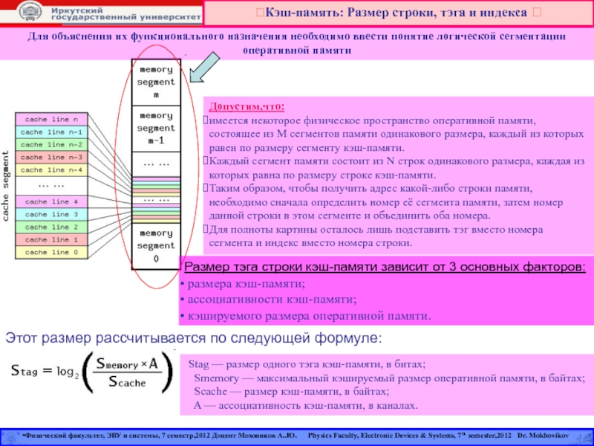Select the "memory segment 0" box
This screenshot has width=594, height=446.
(x=156, y=246)
